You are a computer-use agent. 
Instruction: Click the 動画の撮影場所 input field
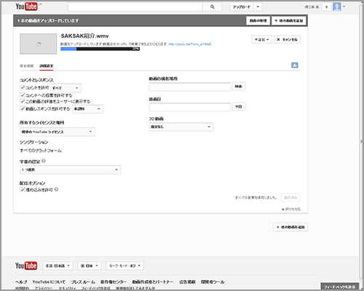click(190, 87)
